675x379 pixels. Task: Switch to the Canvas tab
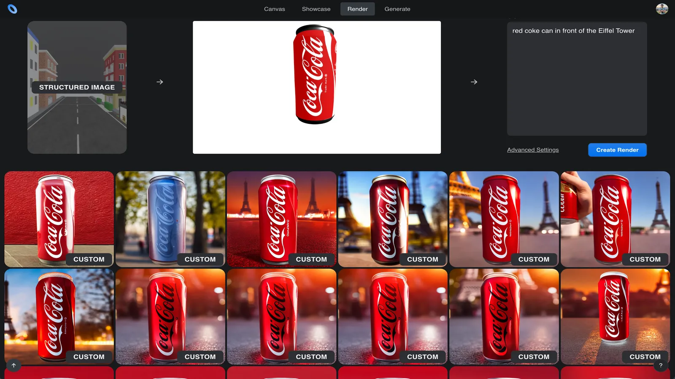coord(275,9)
